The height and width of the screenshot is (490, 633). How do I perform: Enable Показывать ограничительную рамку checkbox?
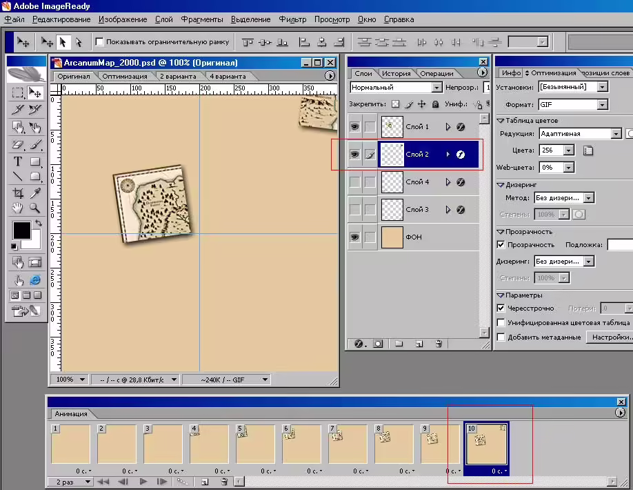coord(99,41)
